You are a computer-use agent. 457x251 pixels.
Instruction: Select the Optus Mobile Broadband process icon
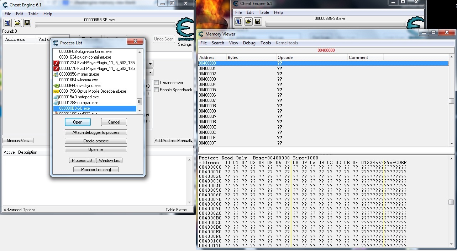(x=56, y=91)
